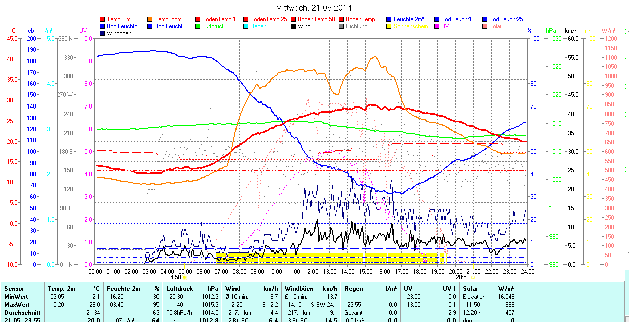Click the red Temp. 2m legend swatch

(x=103, y=19)
